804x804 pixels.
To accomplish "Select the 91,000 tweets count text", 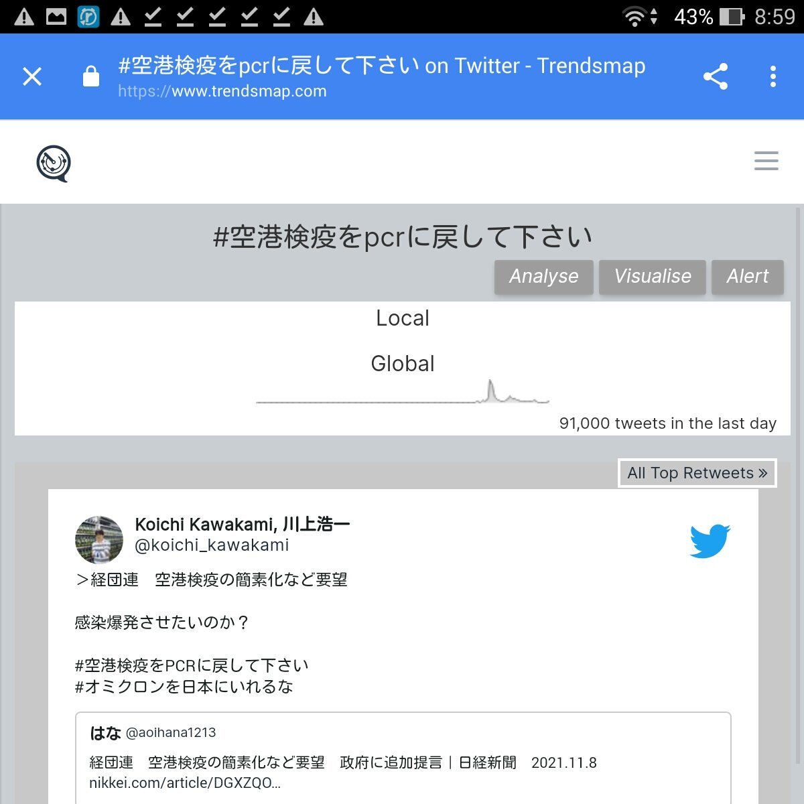I will point(668,423).
